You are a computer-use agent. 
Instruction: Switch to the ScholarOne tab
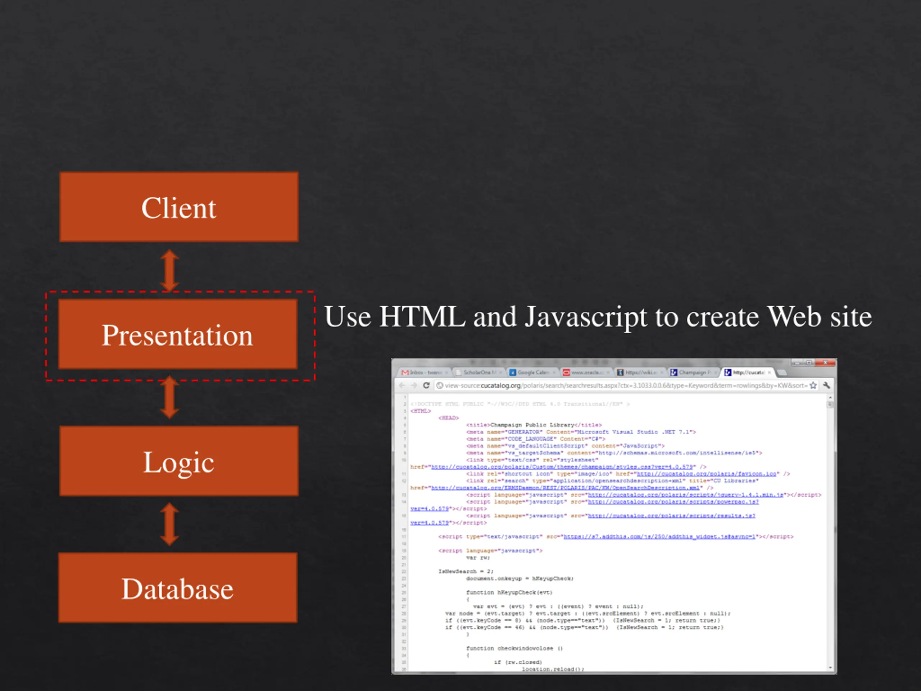point(479,372)
